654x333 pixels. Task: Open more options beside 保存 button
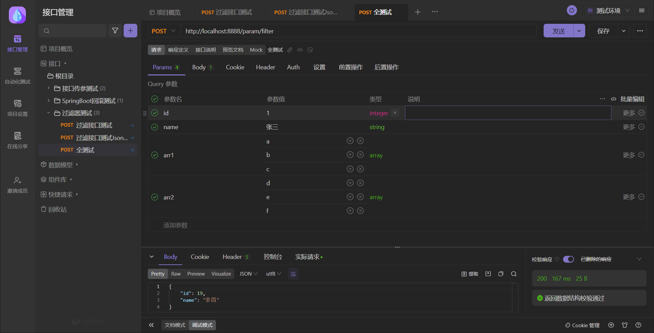click(640, 31)
